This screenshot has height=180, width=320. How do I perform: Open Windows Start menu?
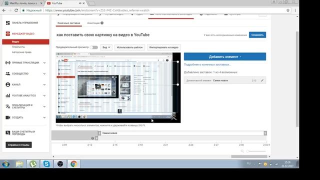(x=5, y=164)
